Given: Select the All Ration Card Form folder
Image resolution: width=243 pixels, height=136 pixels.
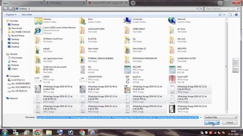Looking at the screenshot, I should pyautogui.click(x=55, y=40).
